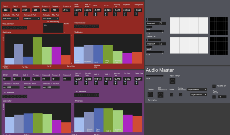Click the upper white waveform display
This screenshot has height=135, width=230.
click(189, 25)
